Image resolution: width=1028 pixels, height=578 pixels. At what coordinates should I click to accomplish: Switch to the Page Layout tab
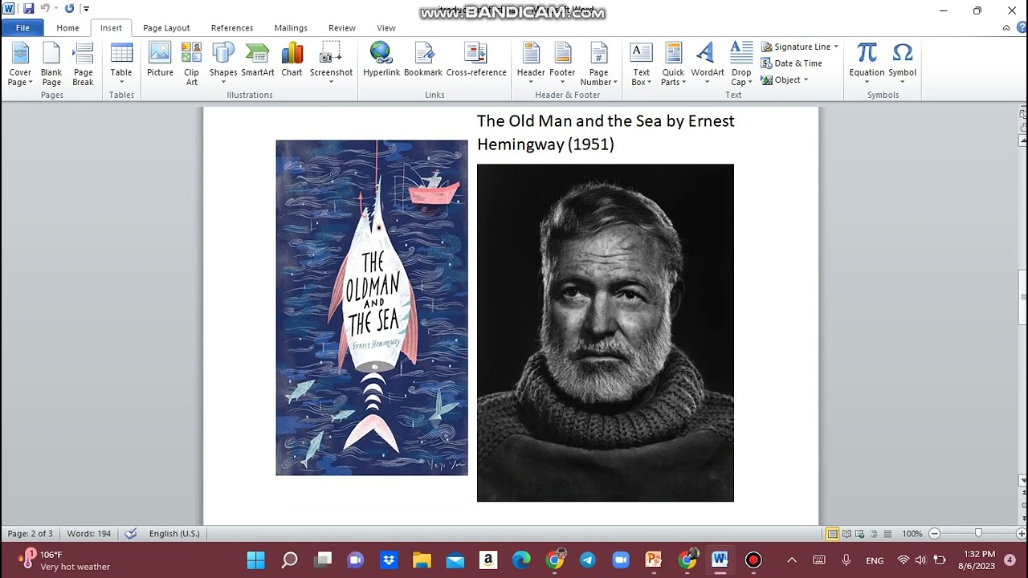[x=166, y=28]
